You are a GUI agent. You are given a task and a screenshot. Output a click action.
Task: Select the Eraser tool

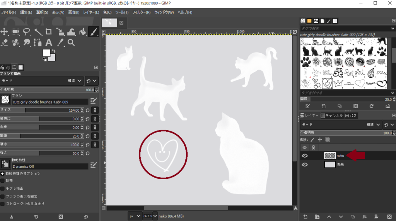(5, 42)
